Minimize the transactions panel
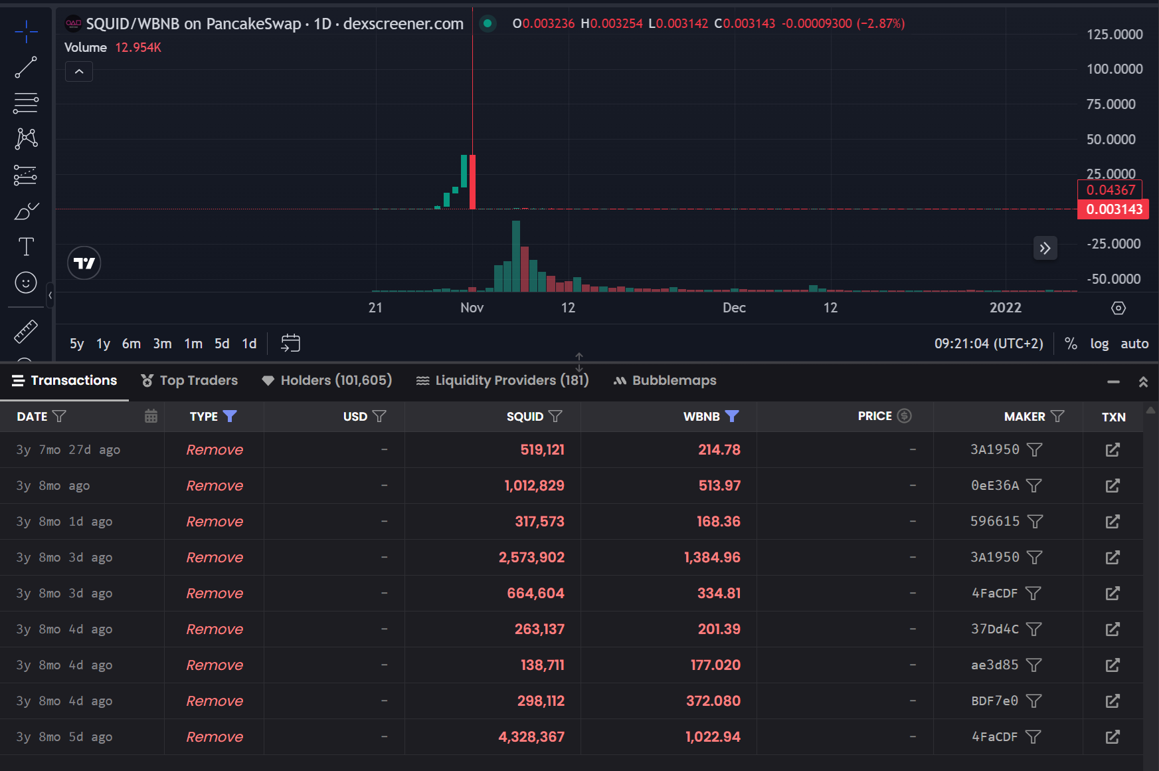Image resolution: width=1159 pixels, height=771 pixels. tap(1113, 382)
